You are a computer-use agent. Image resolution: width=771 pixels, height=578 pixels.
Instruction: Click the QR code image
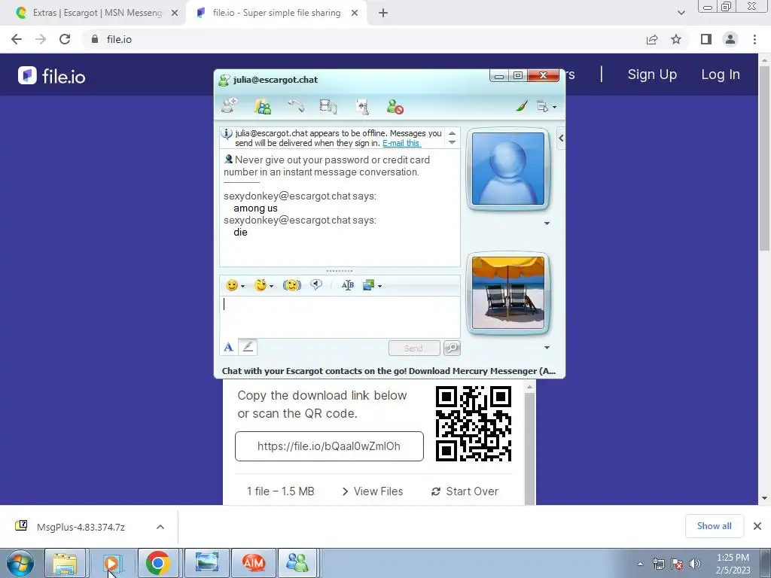coord(474,423)
